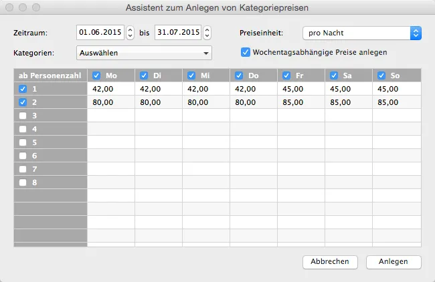Image resolution: width=435 pixels, height=282 pixels.
Task: Select Friday price 45,00 for 1 person
Action: (x=301, y=89)
